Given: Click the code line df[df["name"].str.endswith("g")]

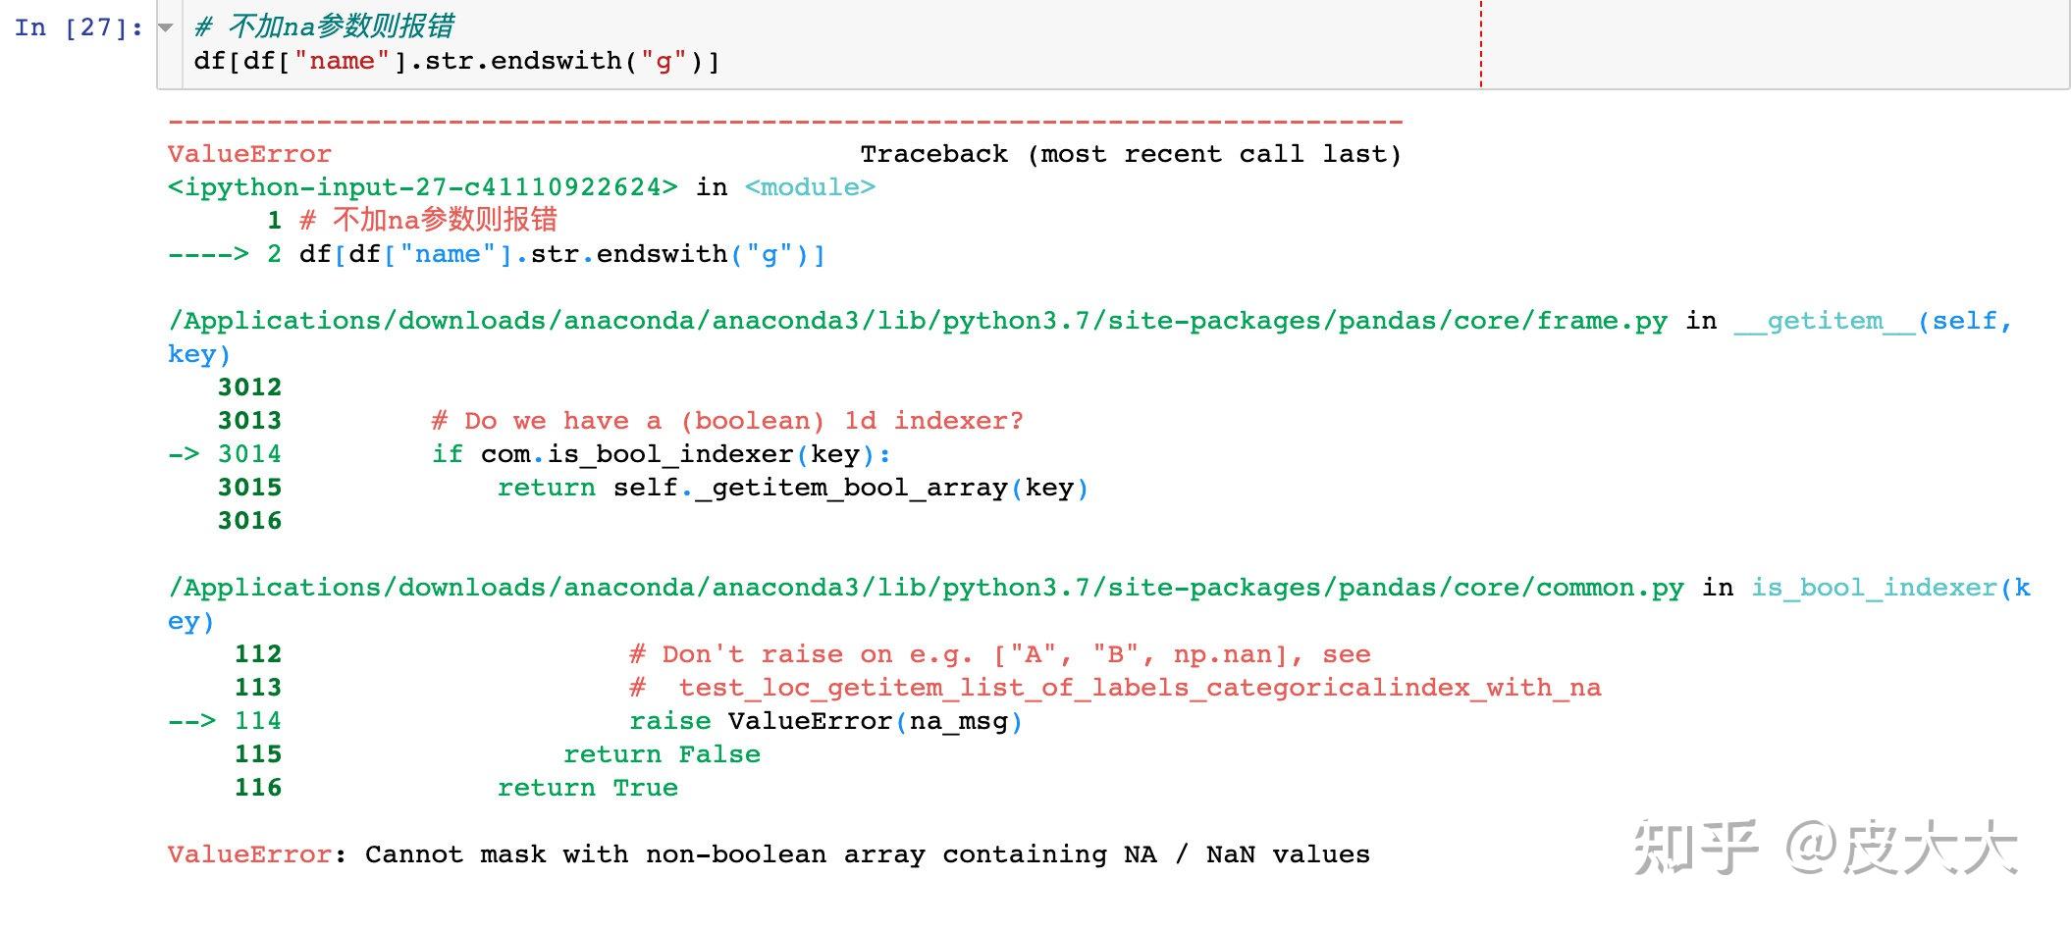Looking at the screenshot, I should [x=457, y=62].
